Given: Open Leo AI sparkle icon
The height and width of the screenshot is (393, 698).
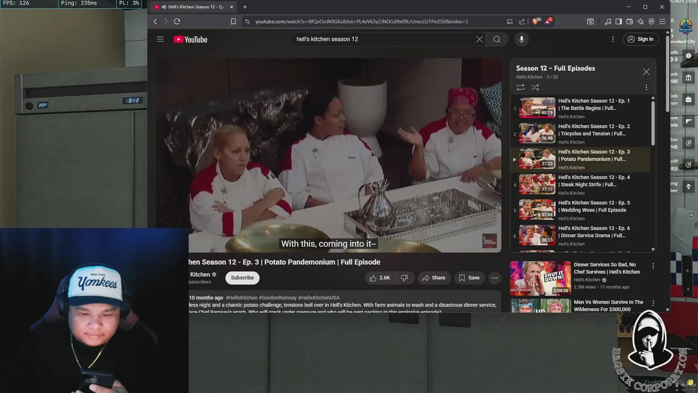Looking at the screenshot, I should pyautogui.click(x=640, y=21).
